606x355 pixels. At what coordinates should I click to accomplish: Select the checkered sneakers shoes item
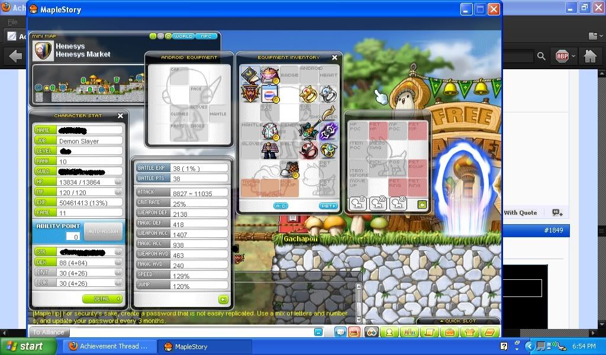(x=290, y=169)
